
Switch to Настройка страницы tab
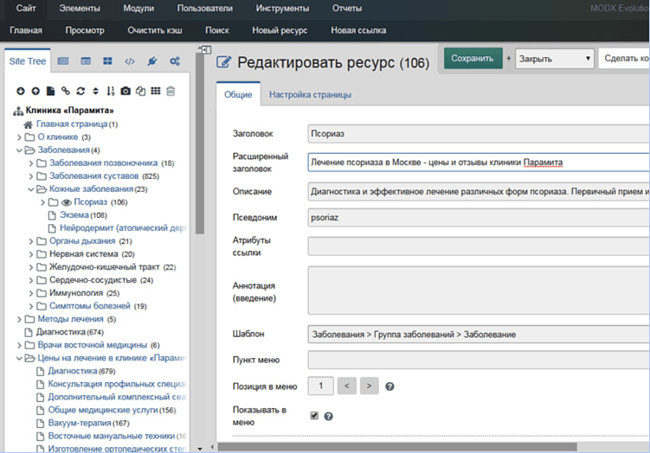(310, 94)
